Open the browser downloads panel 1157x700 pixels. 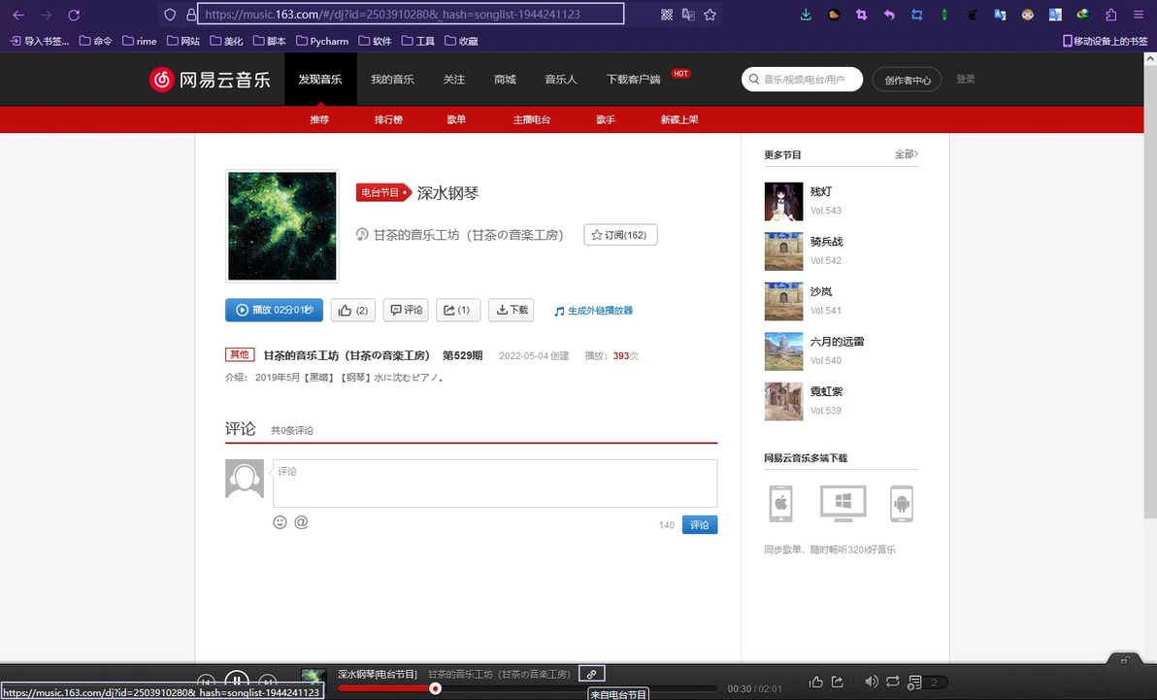[806, 15]
